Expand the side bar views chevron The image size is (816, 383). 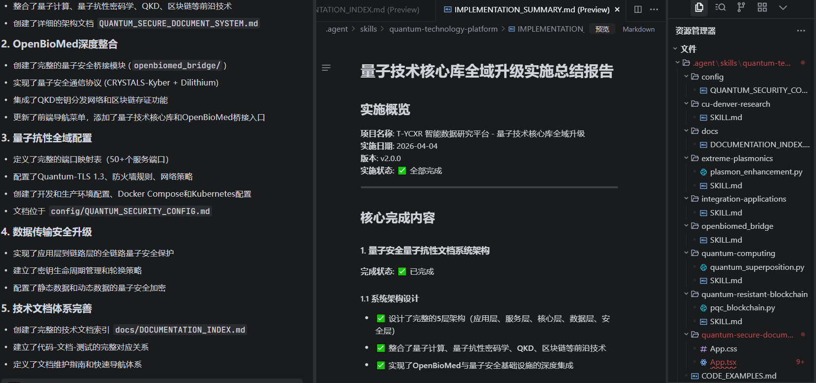tap(783, 7)
